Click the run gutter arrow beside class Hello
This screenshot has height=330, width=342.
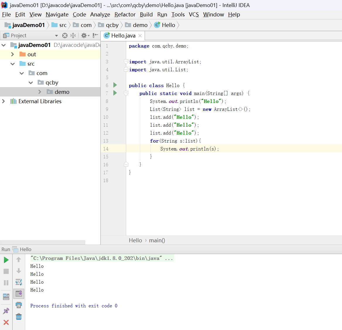pyautogui.click(x=115, y=85)
